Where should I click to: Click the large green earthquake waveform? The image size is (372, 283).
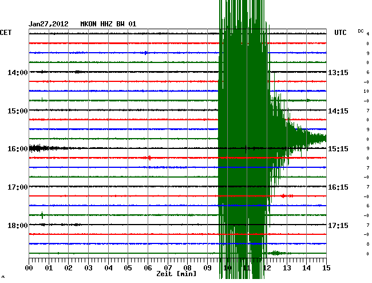coord(243,139)
